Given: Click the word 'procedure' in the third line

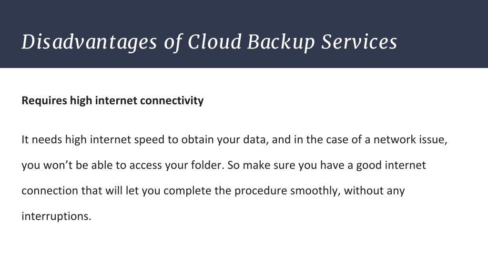Looking at the screenshot, I should (x=261, y=191).
